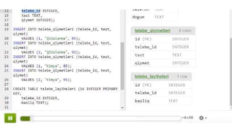Click id (PK) row in telebe_layiheleri
The height and width of the screenshot is (130, 232).
[161, 85]
